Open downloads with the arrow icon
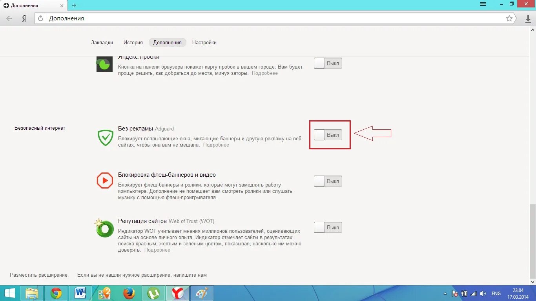Viewport: 536px width, 301px height. point(528,19)
